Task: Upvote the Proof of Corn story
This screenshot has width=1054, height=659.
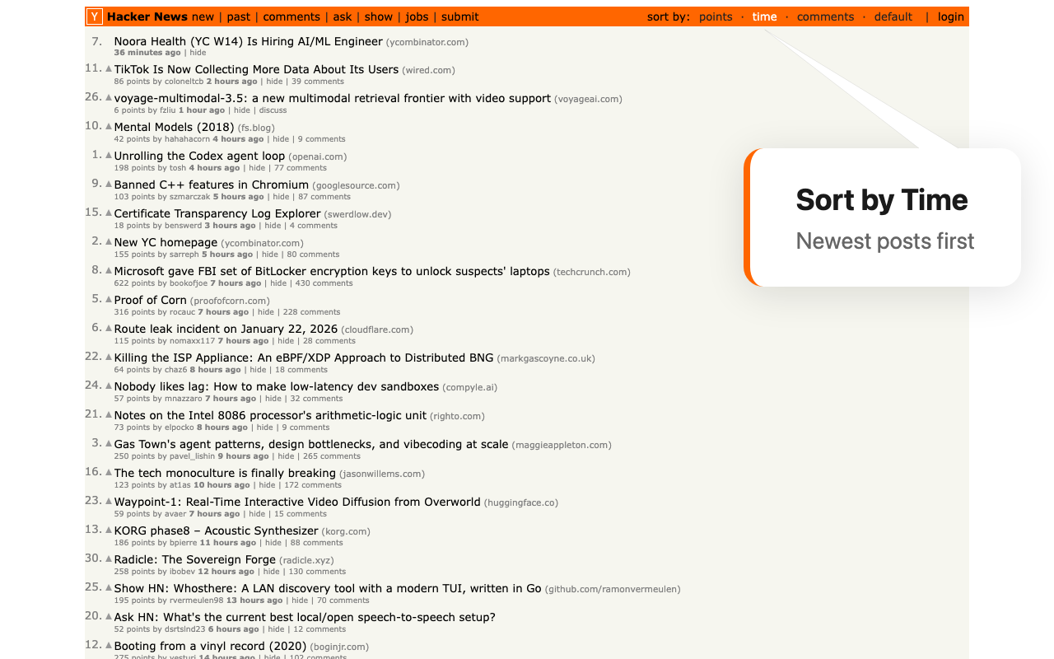Action: pos(109,299)
